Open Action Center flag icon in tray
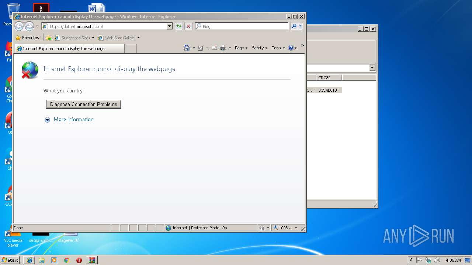This screenshot has width=472, height=265. point(419,260)
